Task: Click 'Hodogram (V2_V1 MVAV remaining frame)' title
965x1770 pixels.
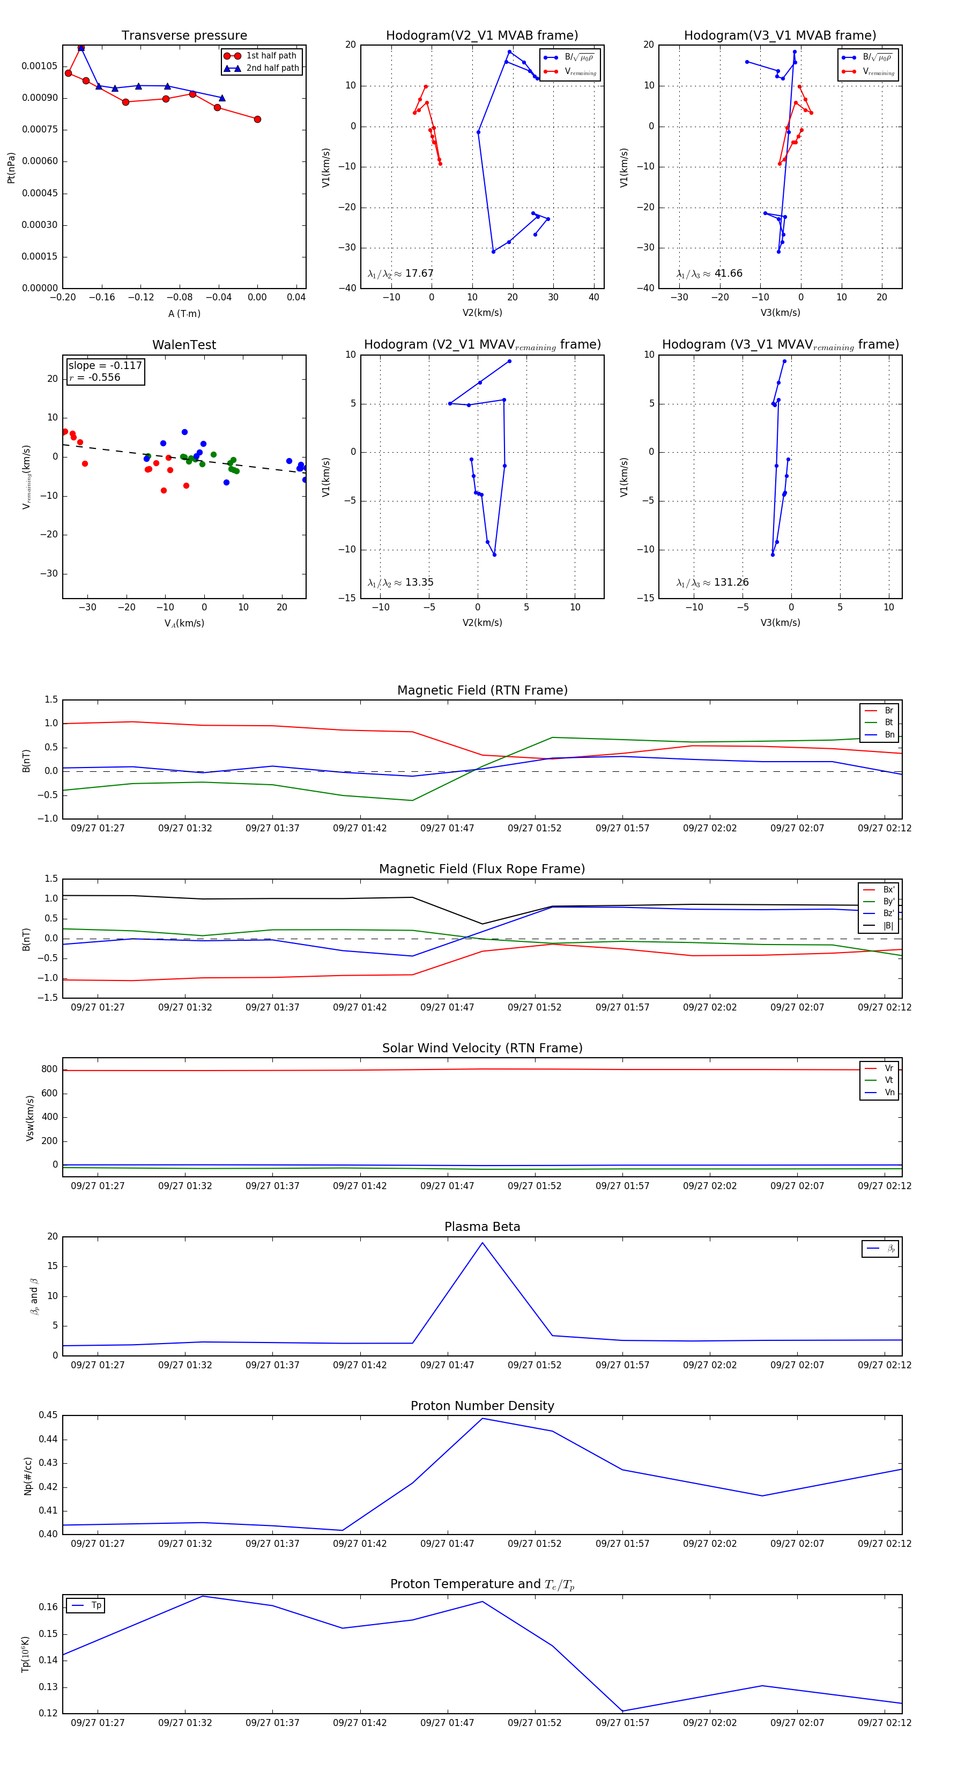Action: pos(482,345)
